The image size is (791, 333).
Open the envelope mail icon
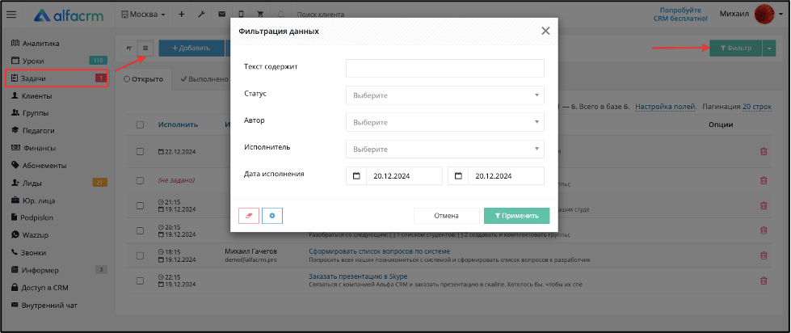coord(221,15)
